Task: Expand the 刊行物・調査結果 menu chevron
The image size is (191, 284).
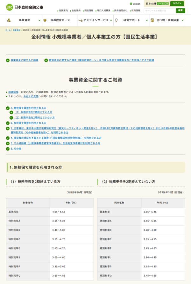Action: pos(182,20)
